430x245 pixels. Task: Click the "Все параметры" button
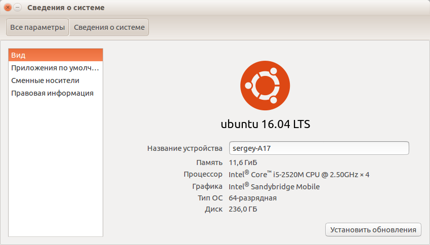point(37,27)
